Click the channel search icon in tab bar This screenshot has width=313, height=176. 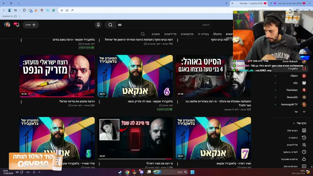coord(143,34)
